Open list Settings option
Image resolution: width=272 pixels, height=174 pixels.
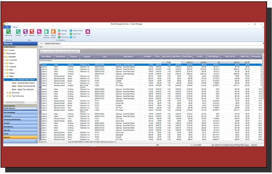pyautogui.click(x=63, y=31)
